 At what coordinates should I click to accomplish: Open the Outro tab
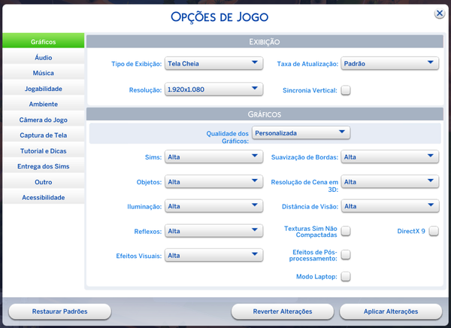click(x=44, y=182)
